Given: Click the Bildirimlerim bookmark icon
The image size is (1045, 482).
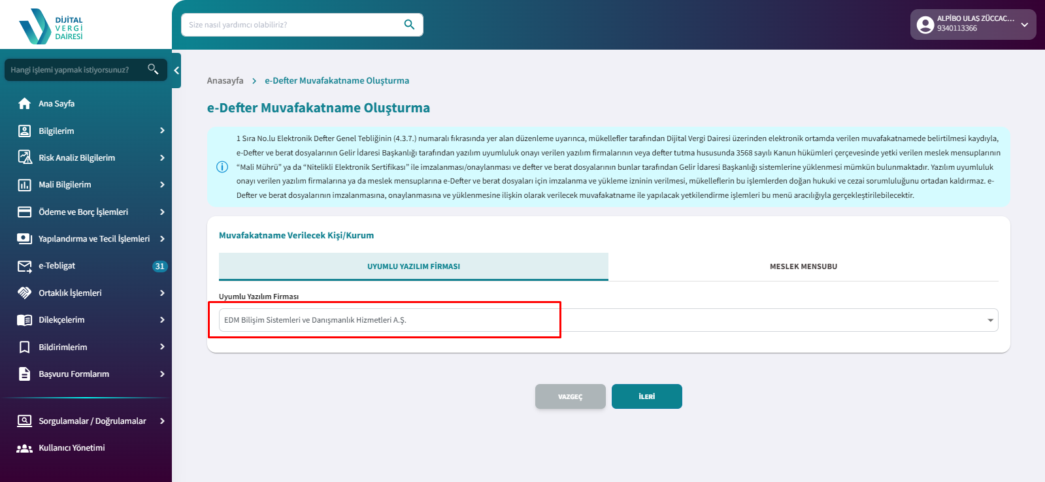Looking at the screenshot, I should tap(25, 347).
